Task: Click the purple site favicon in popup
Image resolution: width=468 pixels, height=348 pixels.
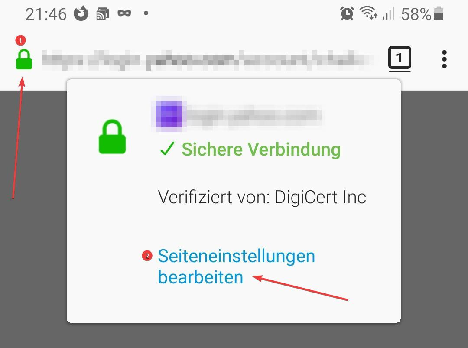Action: (x=169, y=114)
